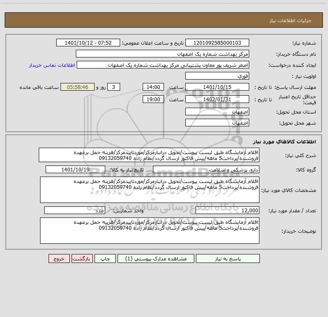The width and height of the screenshot is (328, 317).
Task: Click delivery city field اصفهان
Action: coord(217,123)
